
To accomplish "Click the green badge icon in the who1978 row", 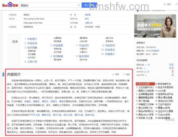I will click(x=173, y=75).
